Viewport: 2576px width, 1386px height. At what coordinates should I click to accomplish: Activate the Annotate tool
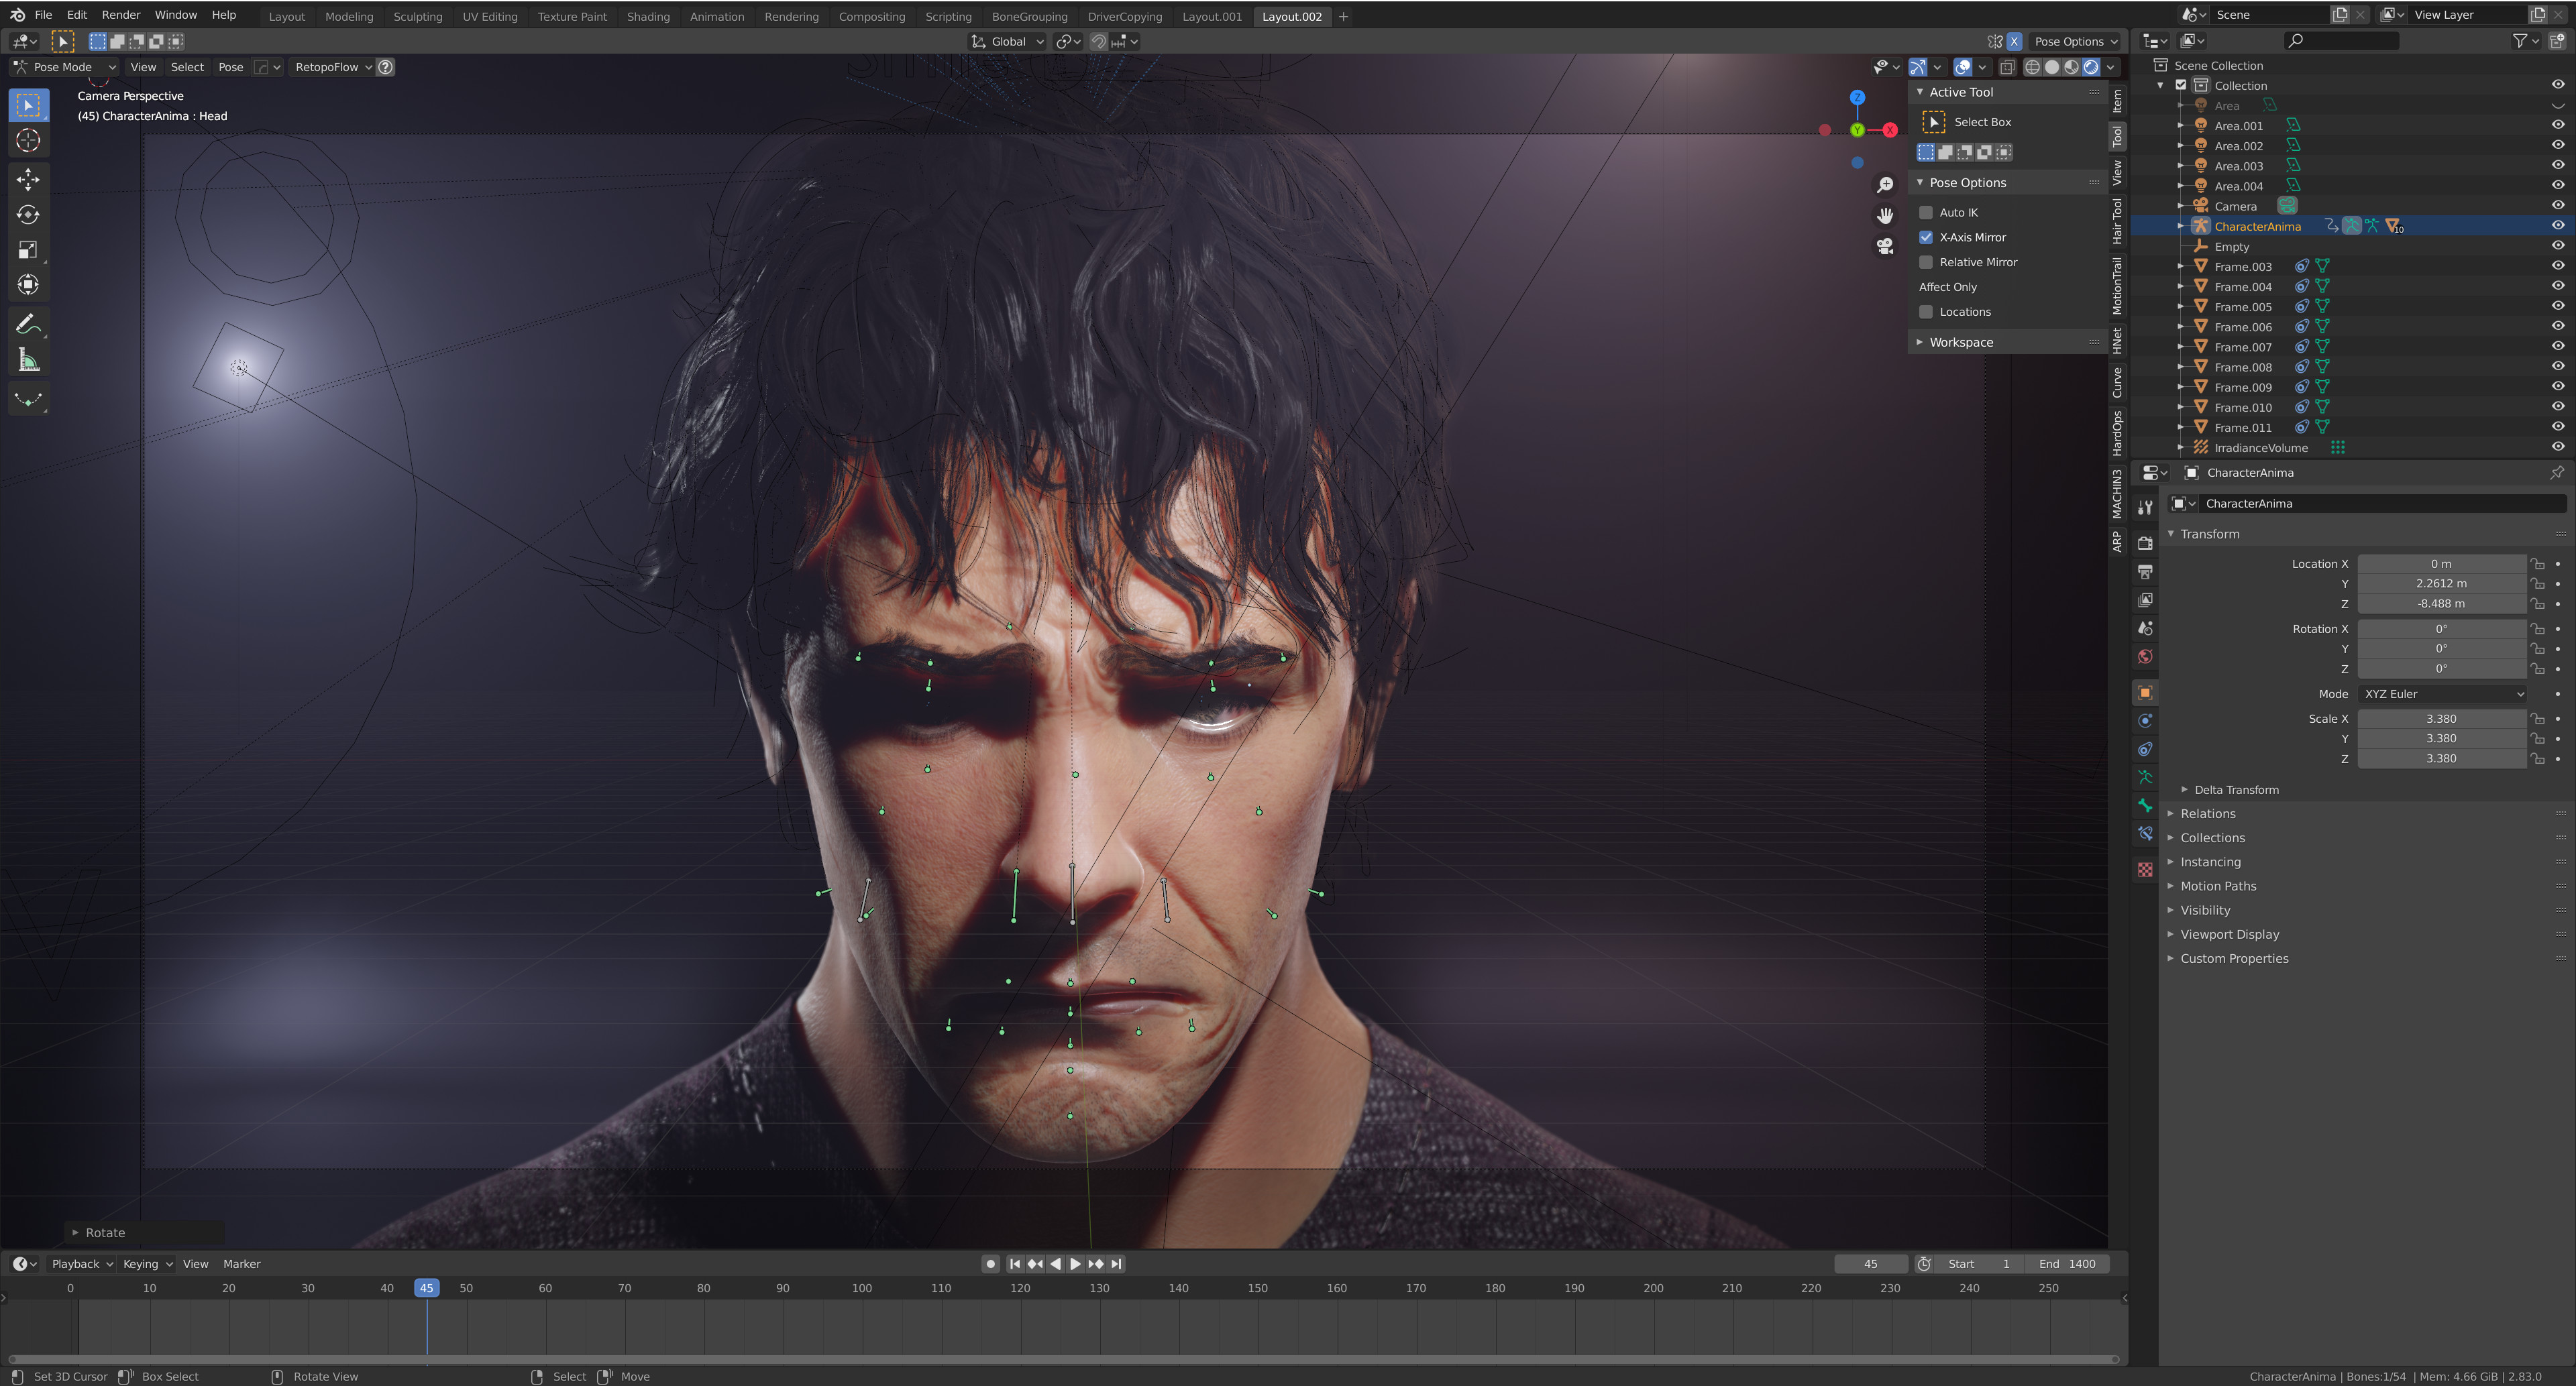28,323
